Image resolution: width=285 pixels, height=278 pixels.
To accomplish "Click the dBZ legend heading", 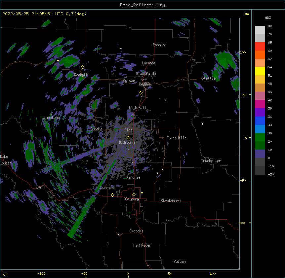I will [x=268, y=18].
